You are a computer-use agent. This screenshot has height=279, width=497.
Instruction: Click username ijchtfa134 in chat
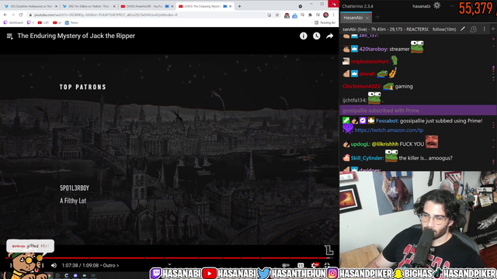point(354,100)
